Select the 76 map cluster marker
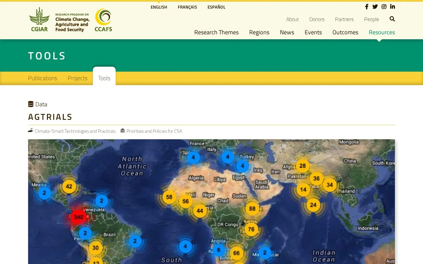The width and height of the screenshot is (423, 264). (x=251, y=229)
